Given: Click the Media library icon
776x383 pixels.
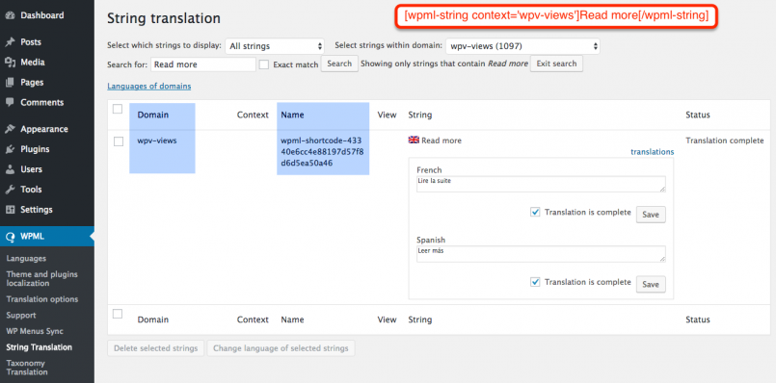Looking at the screenshot, I should coord(10,63).
